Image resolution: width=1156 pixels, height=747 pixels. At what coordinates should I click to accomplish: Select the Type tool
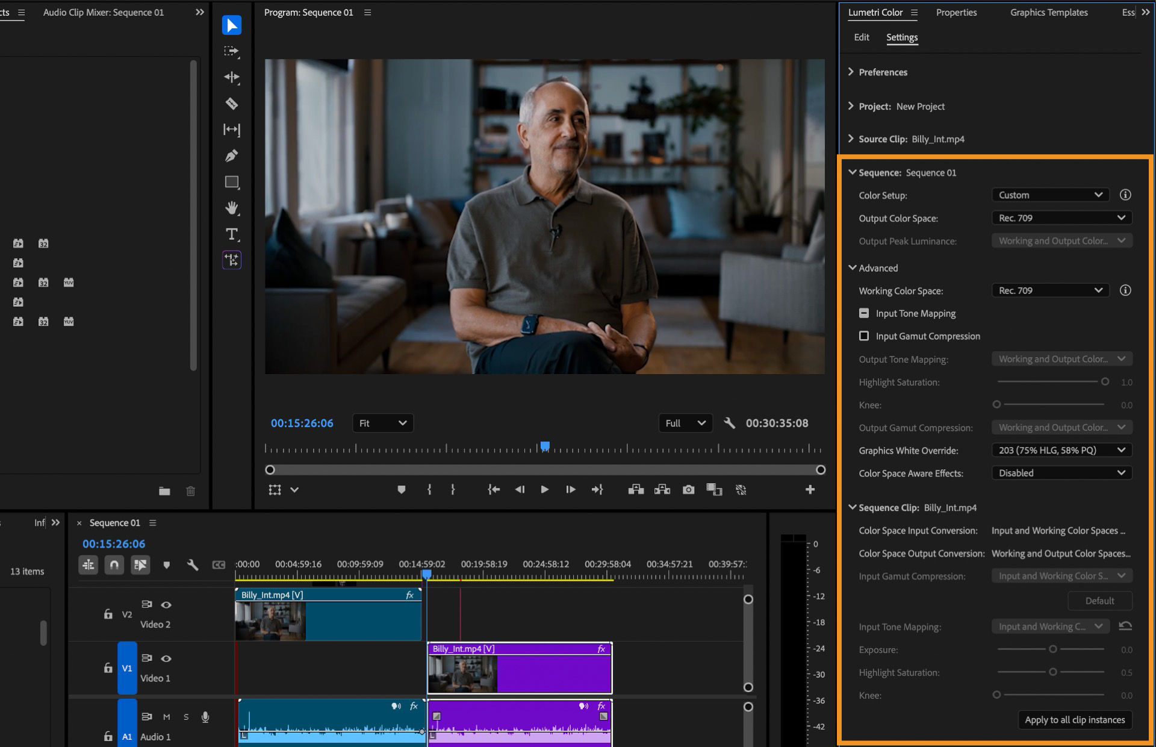click(232, 234)
